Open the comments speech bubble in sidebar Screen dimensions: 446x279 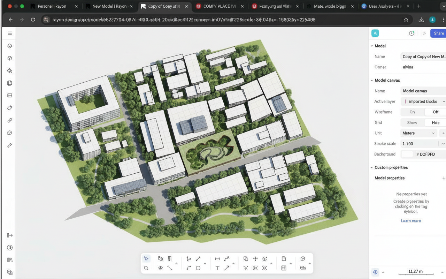tap(10, 133)
